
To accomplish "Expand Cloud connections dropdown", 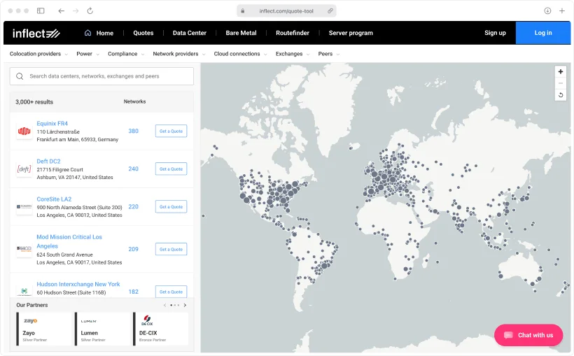I will point(241,54).
